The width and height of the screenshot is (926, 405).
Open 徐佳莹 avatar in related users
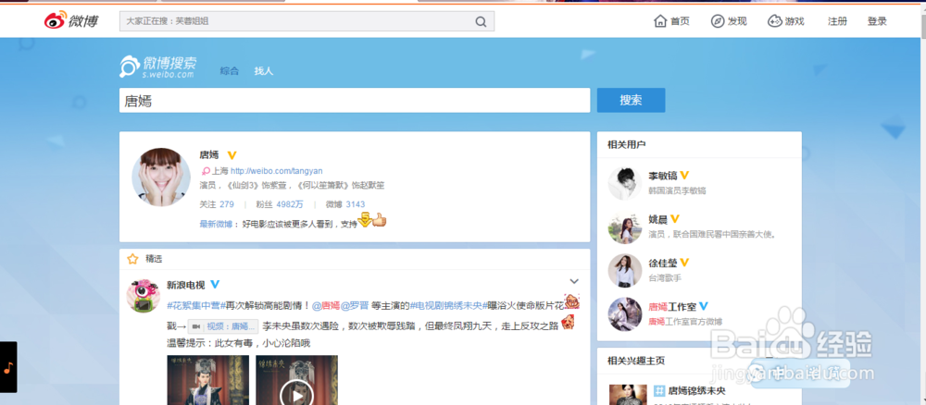[625, 271]
